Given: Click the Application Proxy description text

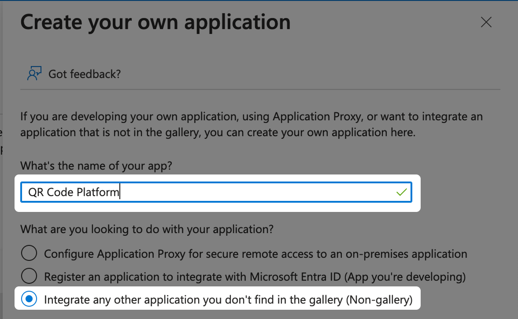Looking at the screenshot, I should tap(255, 253).
